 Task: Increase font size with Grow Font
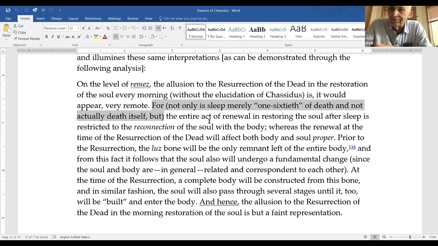point(84,28)
